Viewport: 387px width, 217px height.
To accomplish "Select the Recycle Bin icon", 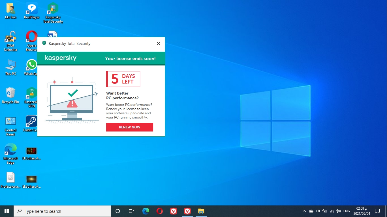I will 11,96.
